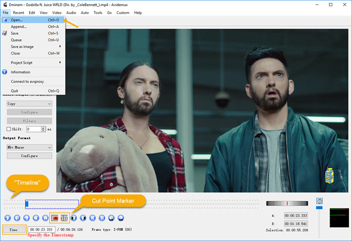Click the Play button in playback controls

point(7,218)
